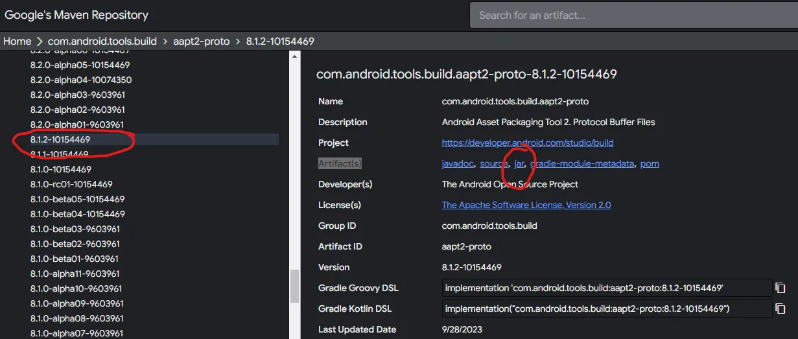Copy the Gradle Kotlin DSL snippet

point(780,309)
